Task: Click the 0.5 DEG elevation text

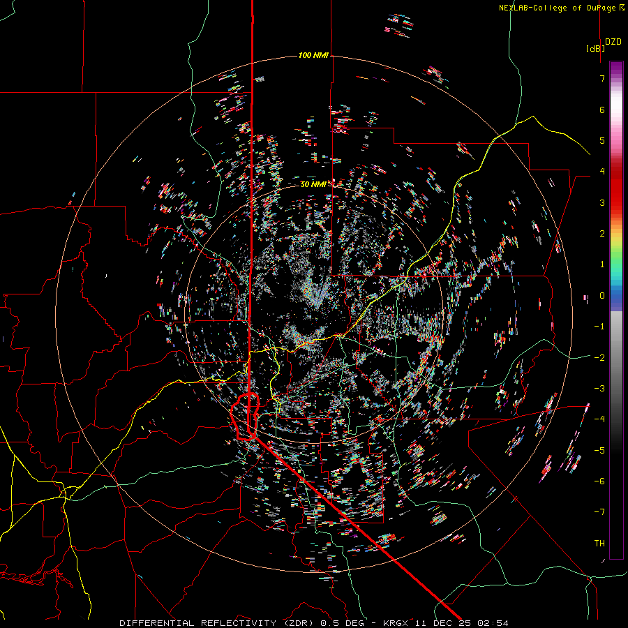Action: tap(342, 623)
